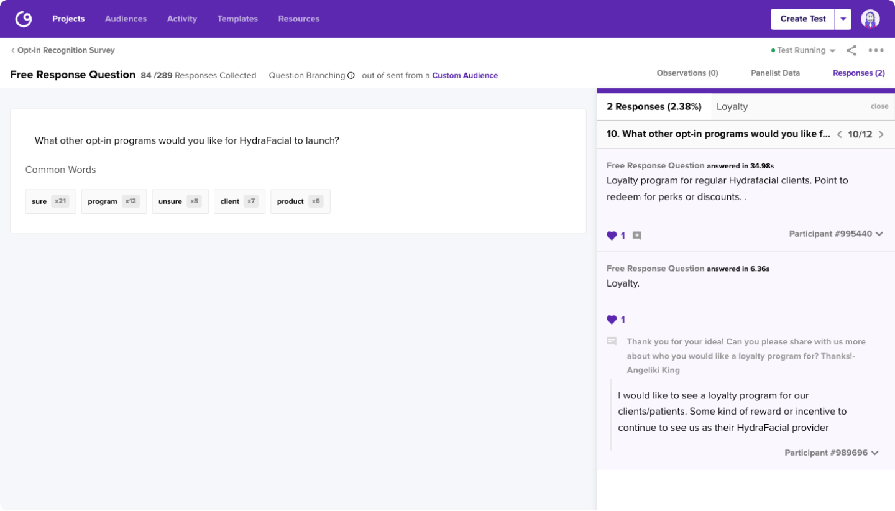Click the Create Test button
The image size is (895, 511).
[x=803, y=19]
